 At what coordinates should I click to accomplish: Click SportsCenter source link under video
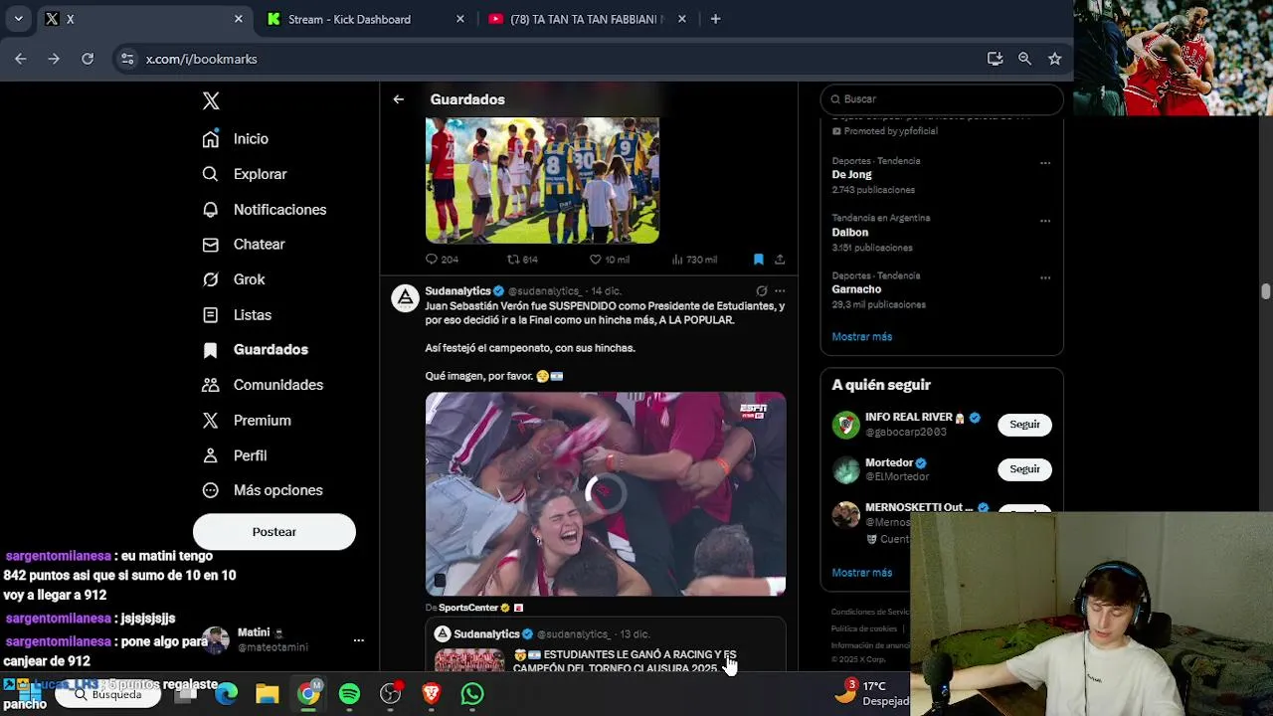(x=468, y=608)
